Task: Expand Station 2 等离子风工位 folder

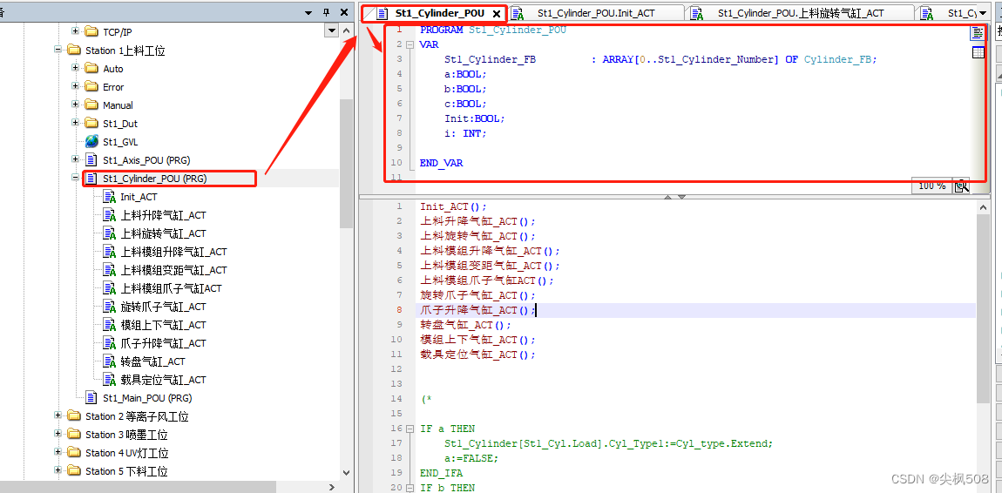Action: coord(58,415)
